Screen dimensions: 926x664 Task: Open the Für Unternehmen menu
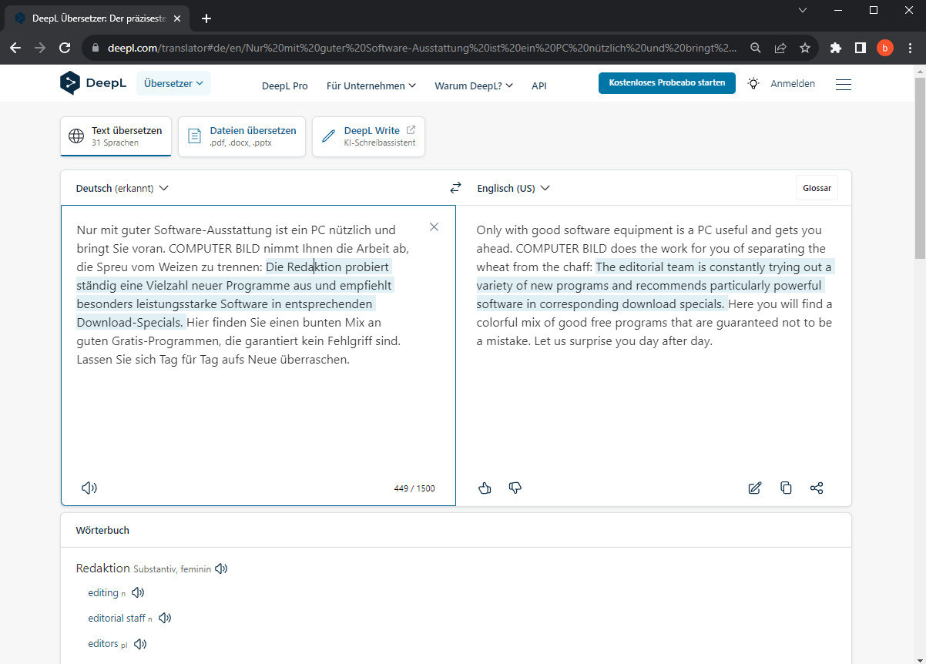coord(371,86)
